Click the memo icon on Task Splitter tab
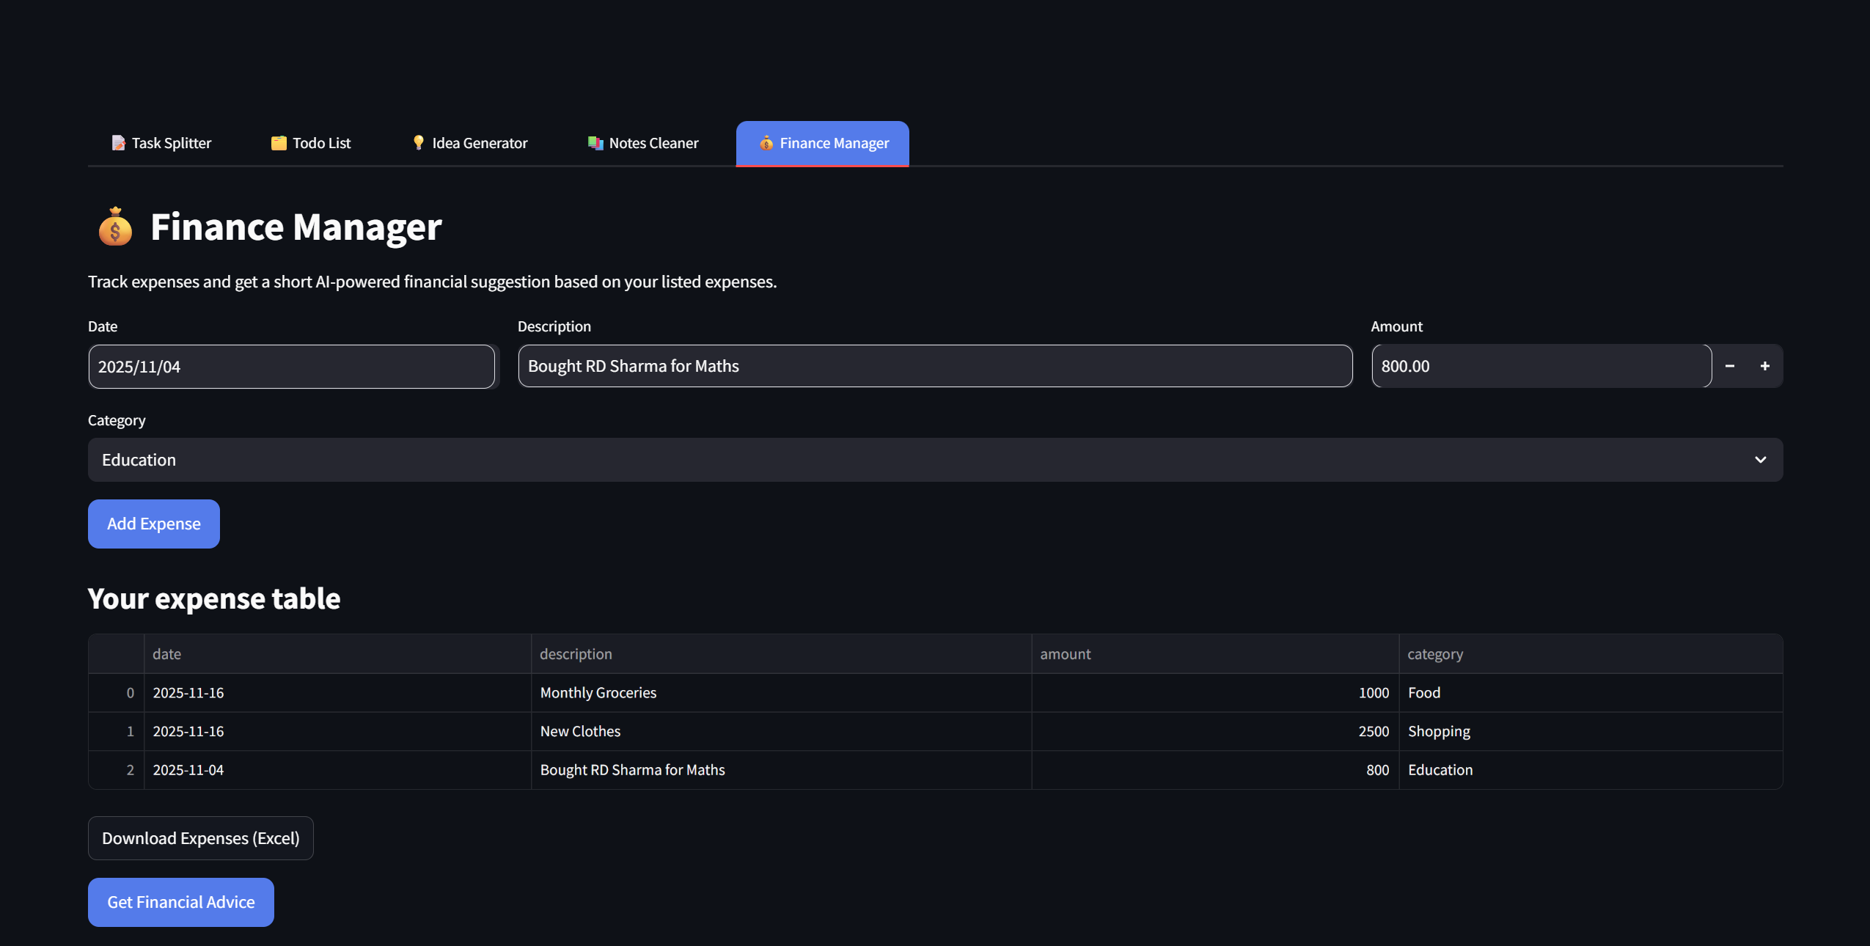1870x946 pixels. tap(118, 143)
